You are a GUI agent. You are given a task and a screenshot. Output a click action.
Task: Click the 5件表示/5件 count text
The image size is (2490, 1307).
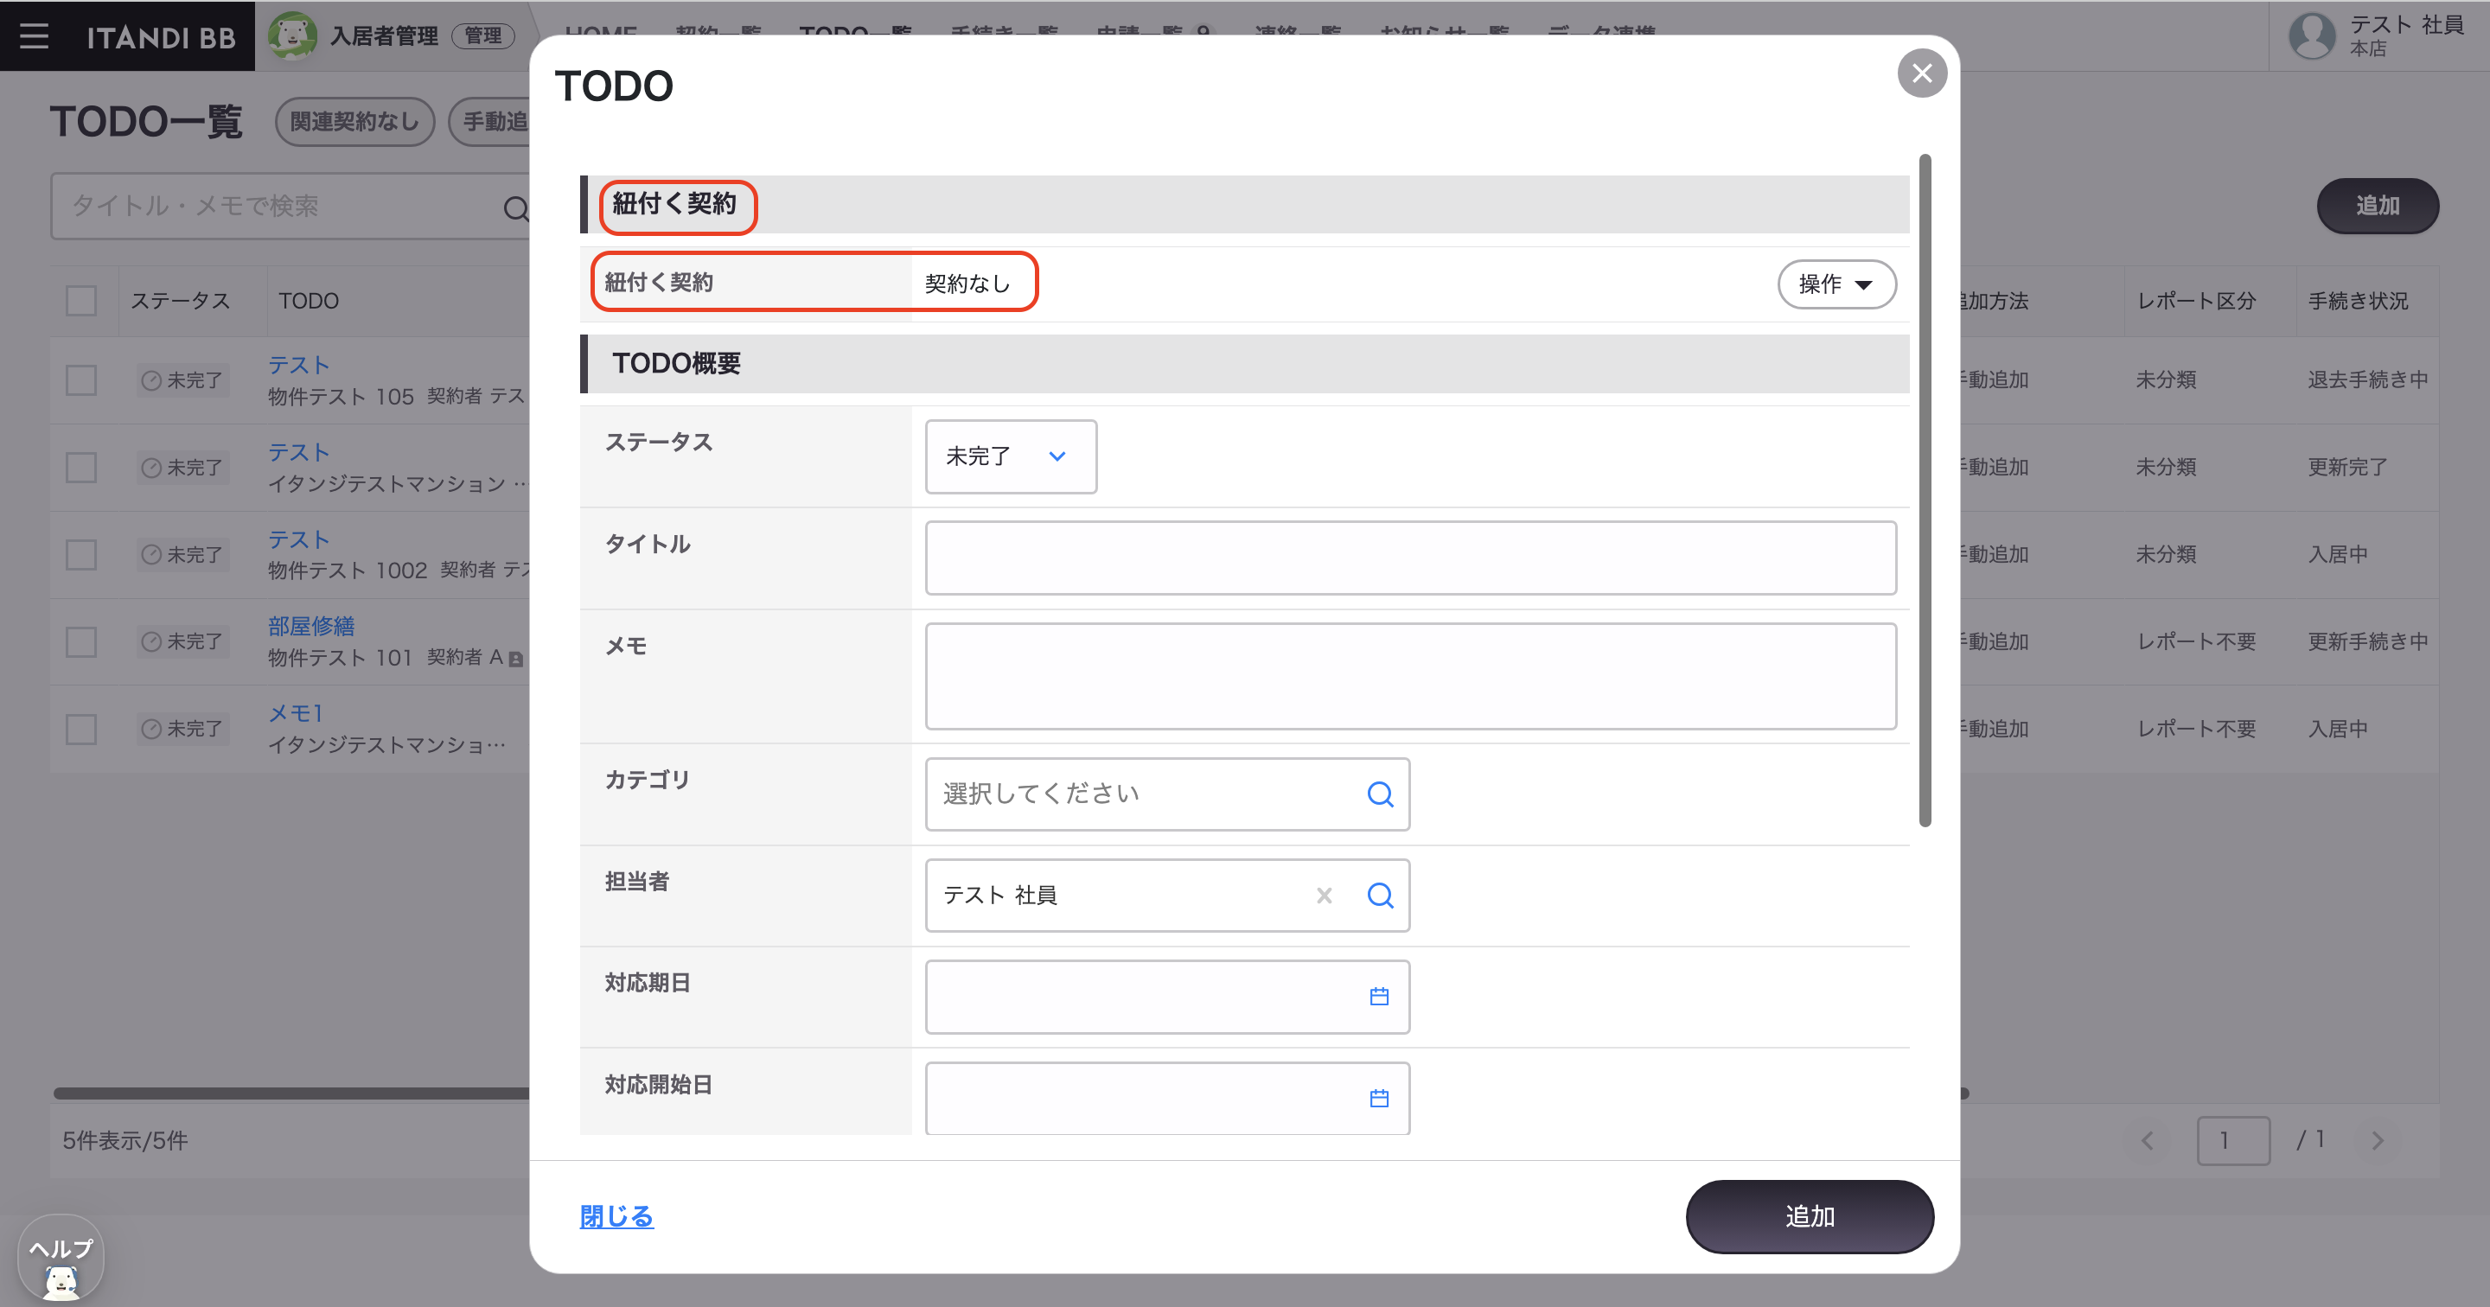pyautogui.click(x=125, y=1141)
